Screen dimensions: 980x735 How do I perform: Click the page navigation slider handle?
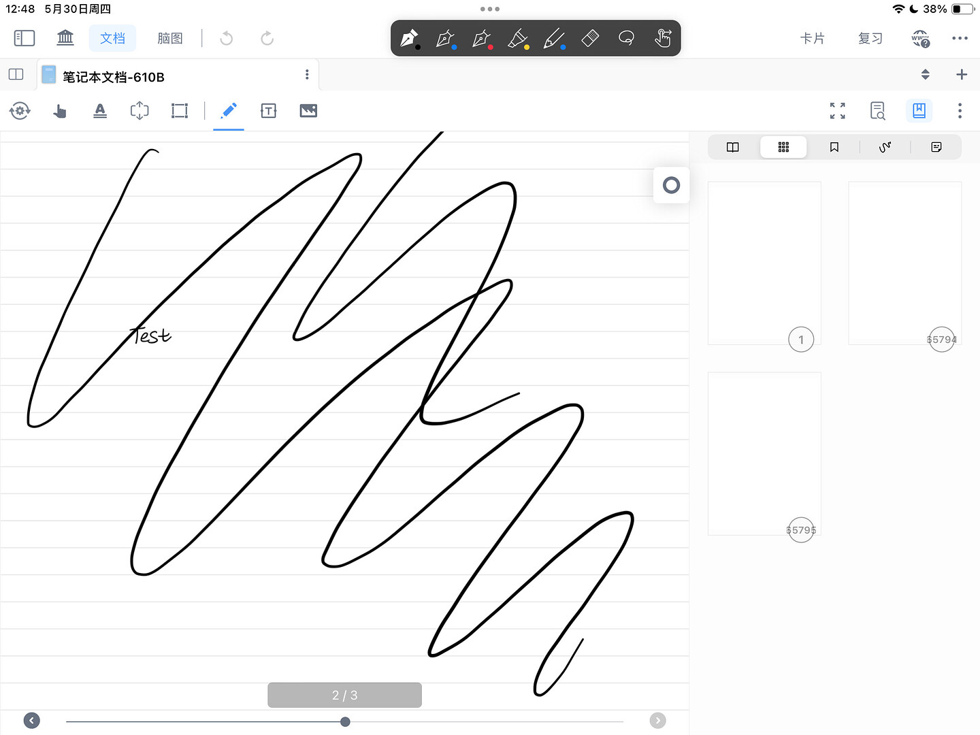click(345, 721)
